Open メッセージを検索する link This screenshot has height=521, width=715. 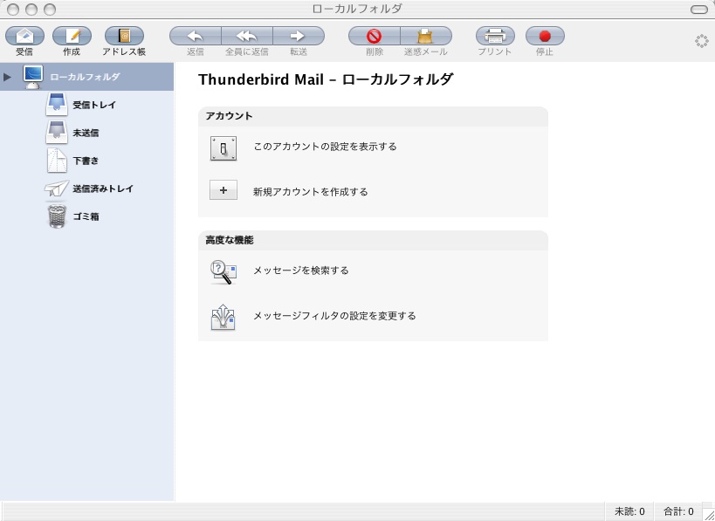point(301,271)
